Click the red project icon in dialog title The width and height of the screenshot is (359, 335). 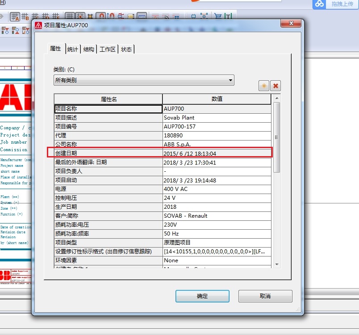pos(38,25)
